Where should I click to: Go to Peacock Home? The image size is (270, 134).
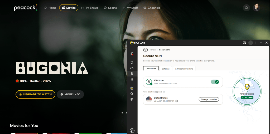[50, 8]
